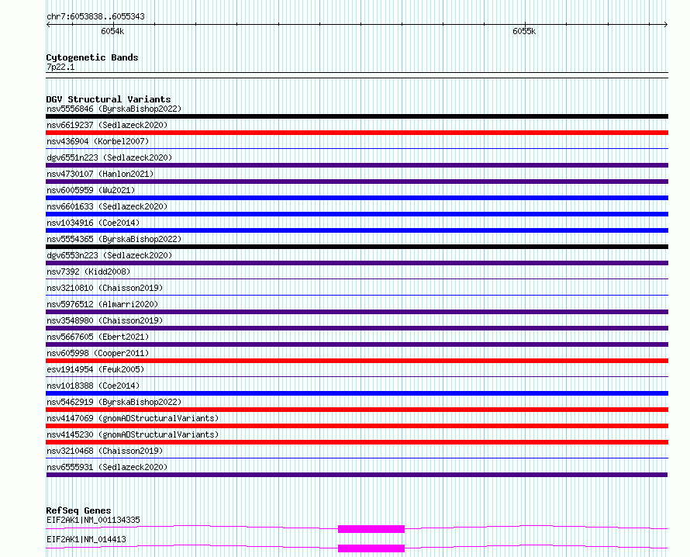Screen dimensions: 690x557
Task: Open the EIF2AK1|NM_001134335 gene label
Action: tap(93, 520)
